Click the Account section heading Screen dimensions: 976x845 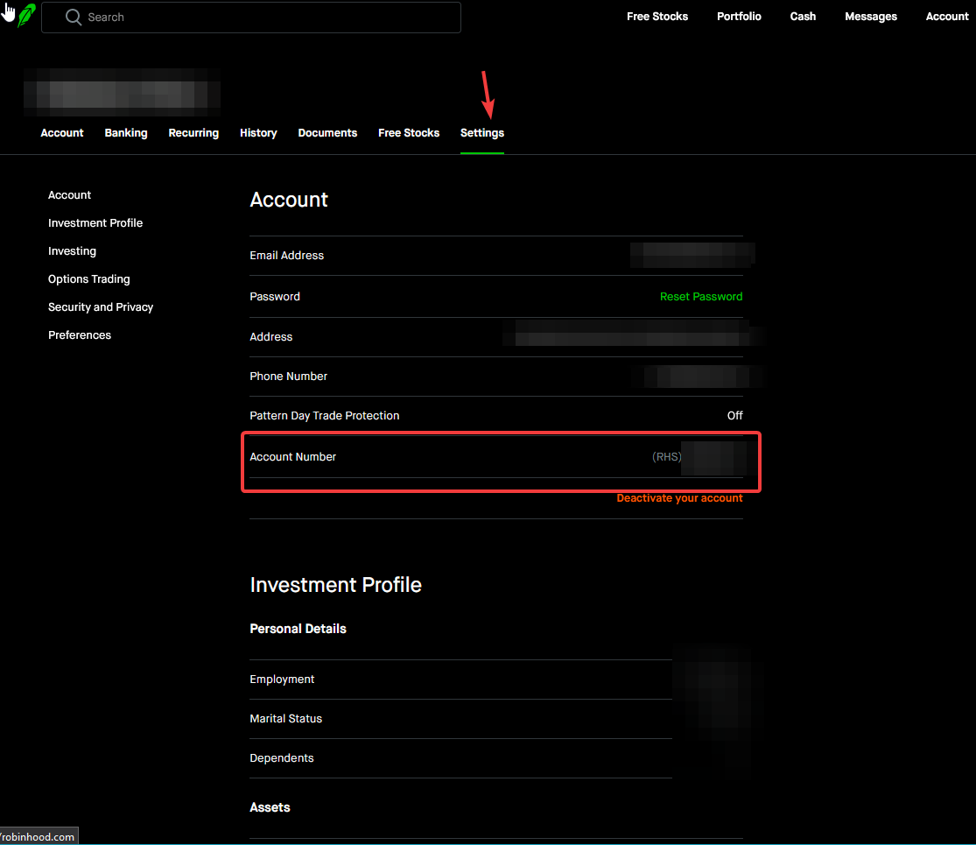289,200
